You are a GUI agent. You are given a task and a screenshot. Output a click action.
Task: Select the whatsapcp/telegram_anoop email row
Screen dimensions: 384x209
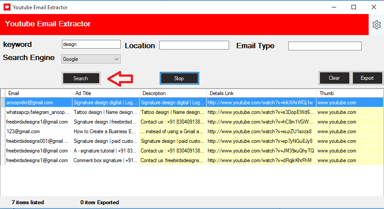point(39,112)
